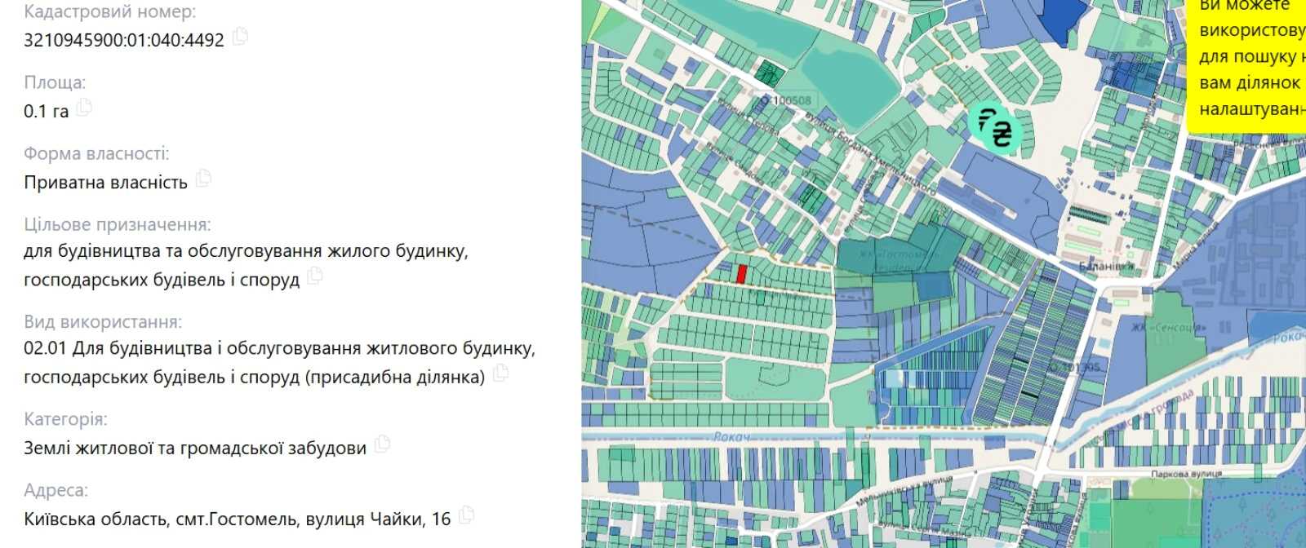Copy the cadastral number 3210945900:01:040:4492
Image resolution: width=1306 pixels, height=548 pixels.
[240, 37]
